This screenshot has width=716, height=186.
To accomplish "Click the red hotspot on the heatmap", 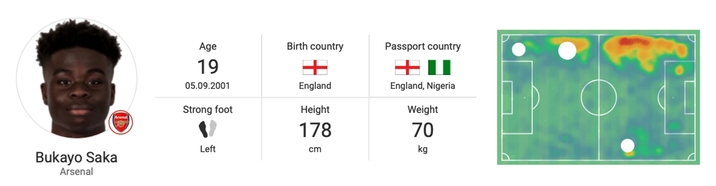I will coord(632,42).
